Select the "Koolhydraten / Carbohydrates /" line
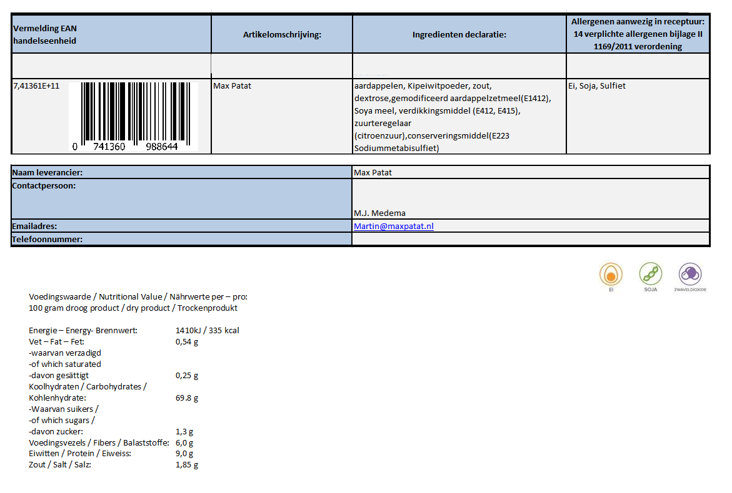 (88, 386)
